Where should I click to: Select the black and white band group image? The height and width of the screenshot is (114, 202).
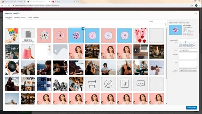[60, 84]
